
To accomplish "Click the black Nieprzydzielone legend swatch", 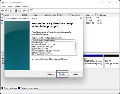I will click(2, 88).
